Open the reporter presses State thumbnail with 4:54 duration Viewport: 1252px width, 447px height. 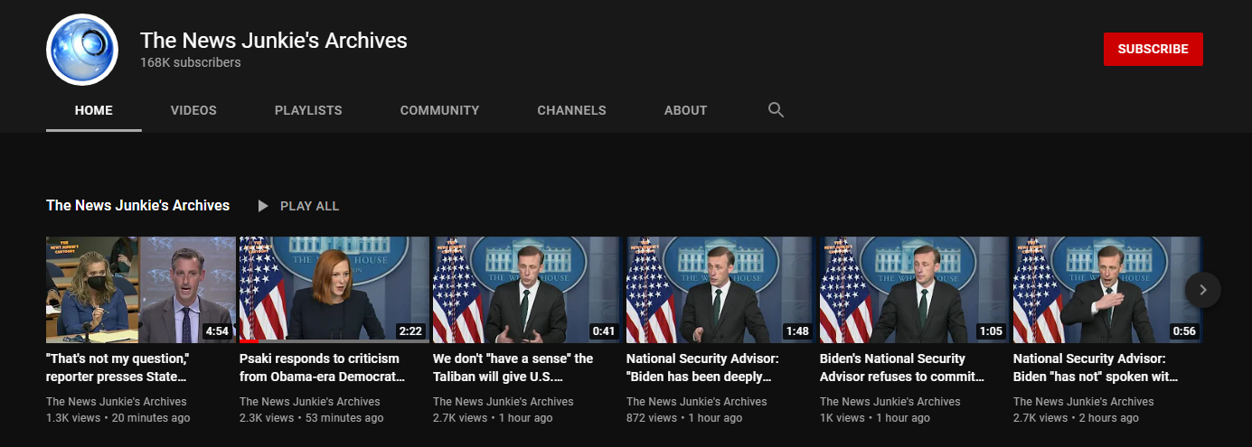click(x=141, y=290)
